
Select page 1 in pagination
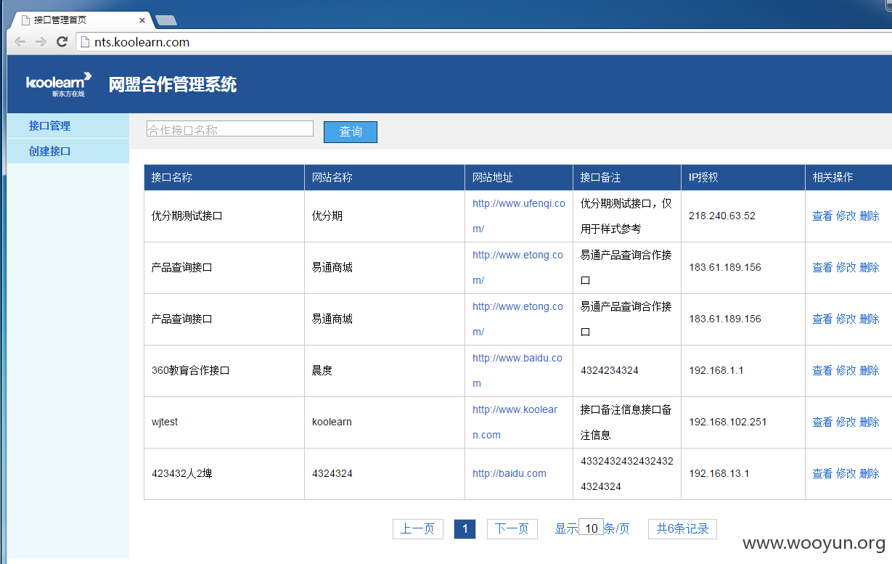pyautogui.click(x=465, y=528)
